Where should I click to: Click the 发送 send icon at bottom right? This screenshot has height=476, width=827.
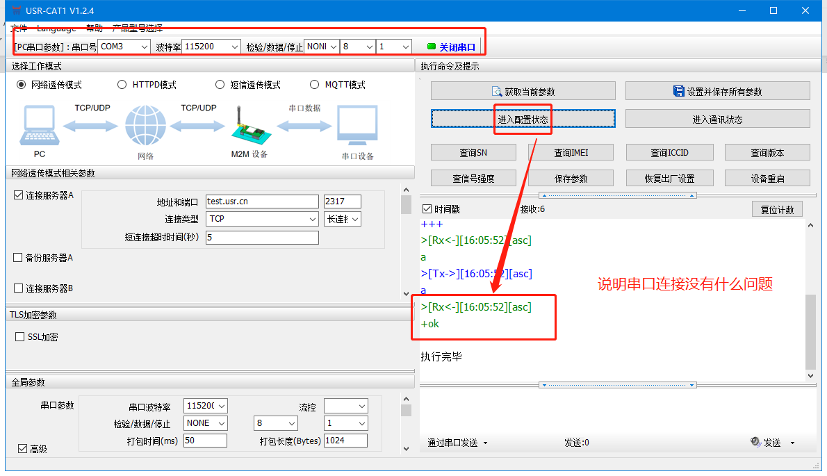[755, 442]
